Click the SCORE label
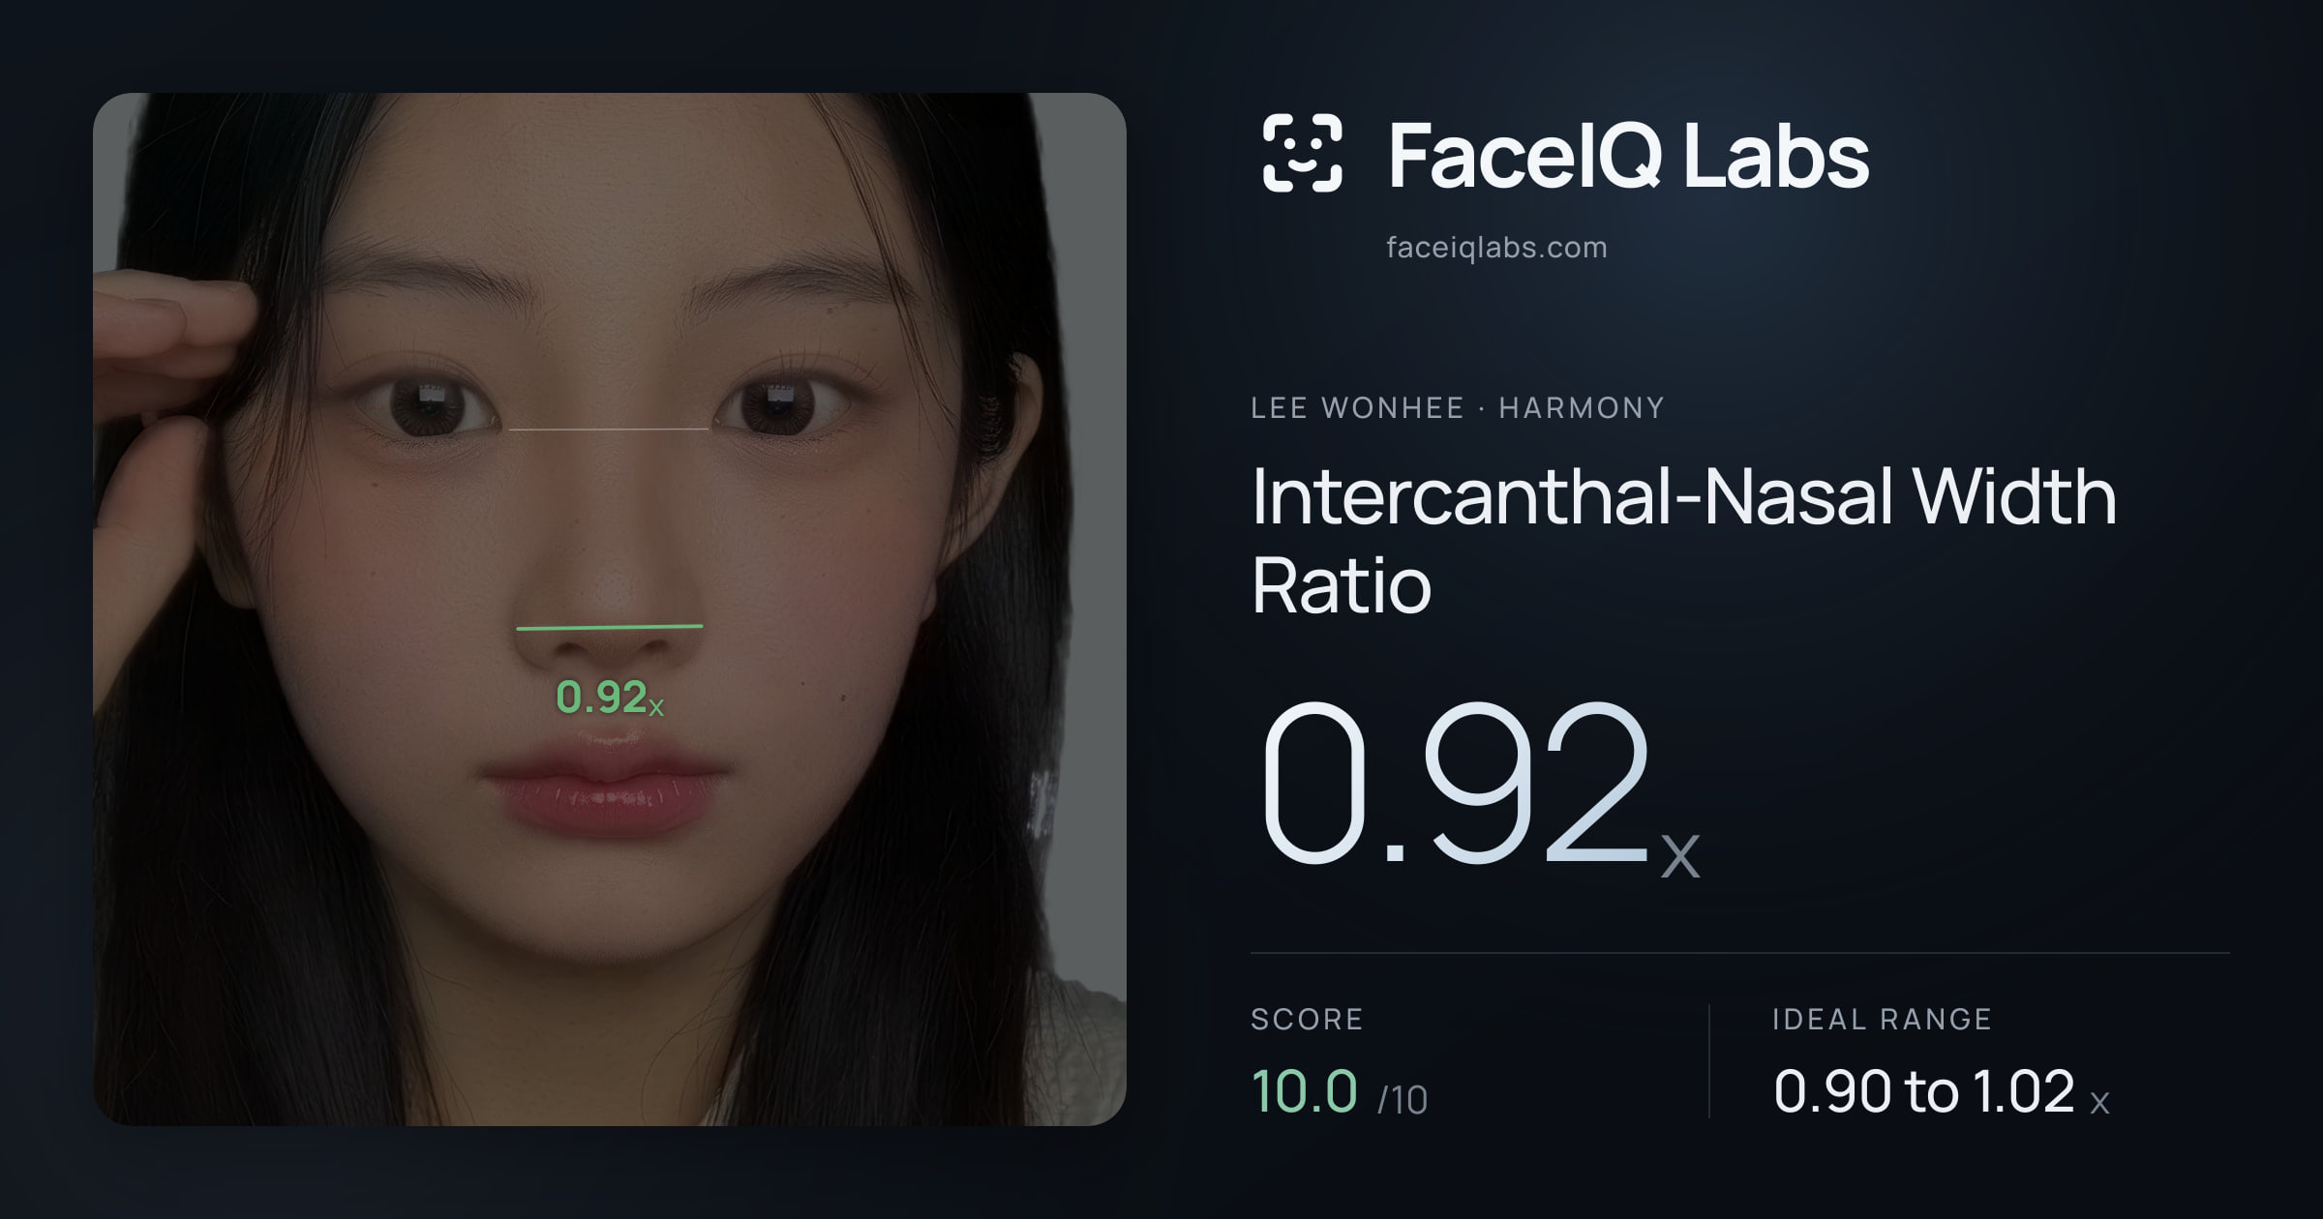The height and width of the screenshot is (1219, 2323). (1307, 1020)
